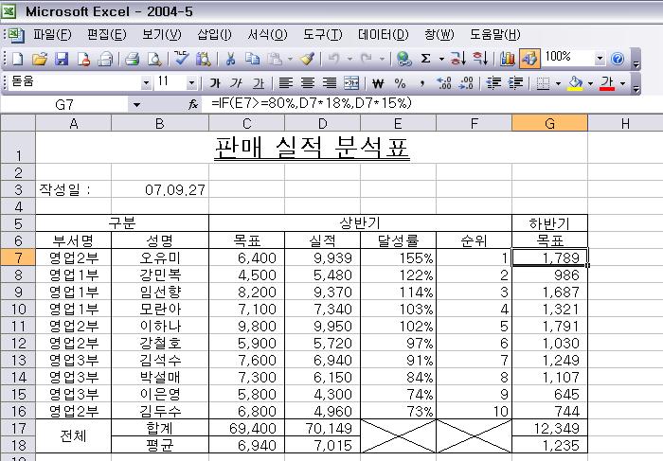Open the 삽입(I) menu
Image resolution: width=663 pixels, height=461 pixels.
pos(214,35)
